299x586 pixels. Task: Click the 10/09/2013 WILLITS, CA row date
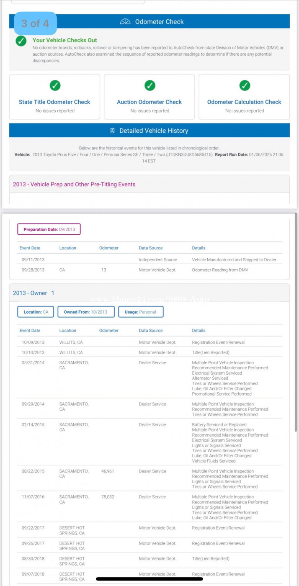[x=33, y=342]
